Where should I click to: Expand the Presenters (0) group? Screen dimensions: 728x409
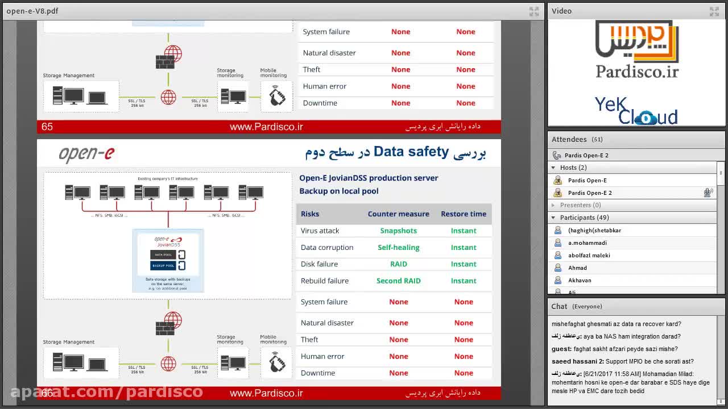point(553,205)
